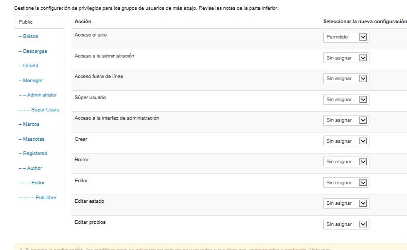The image size is (407, 250).
Task: Open the Borrar permission dropdown
Action: tap(346, 162)
